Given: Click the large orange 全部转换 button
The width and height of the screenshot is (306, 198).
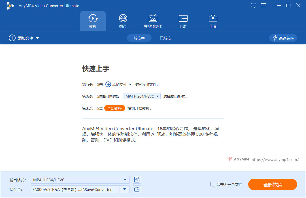Looking at the screenshot, I should point(273,184).
